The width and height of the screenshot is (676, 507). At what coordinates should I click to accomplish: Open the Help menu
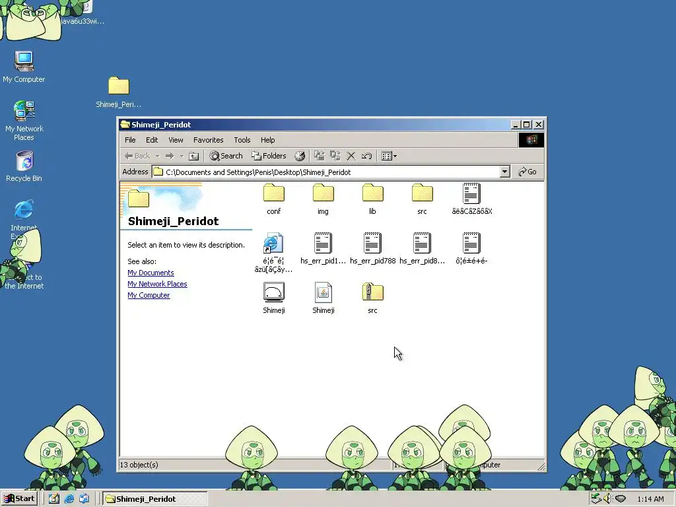click(x=268, y=140)
